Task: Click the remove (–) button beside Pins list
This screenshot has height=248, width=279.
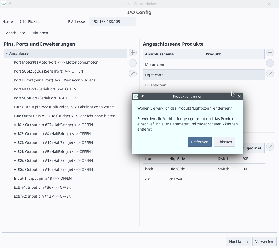Action: [133, 63]
